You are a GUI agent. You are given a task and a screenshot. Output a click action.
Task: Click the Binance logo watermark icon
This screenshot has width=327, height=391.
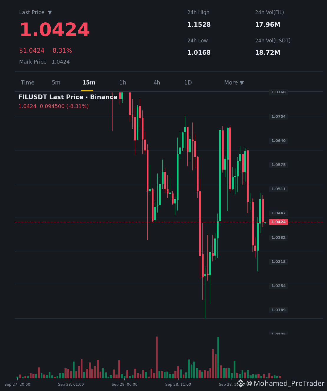coord(241,383)
